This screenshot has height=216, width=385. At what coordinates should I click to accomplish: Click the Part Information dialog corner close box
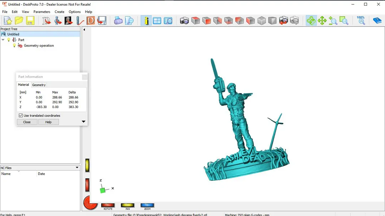pyautogui.click(x=84, y=77)
